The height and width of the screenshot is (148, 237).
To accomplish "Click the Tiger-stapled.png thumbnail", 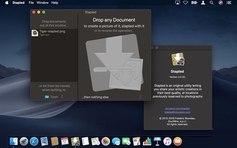I will click(35, 33).
